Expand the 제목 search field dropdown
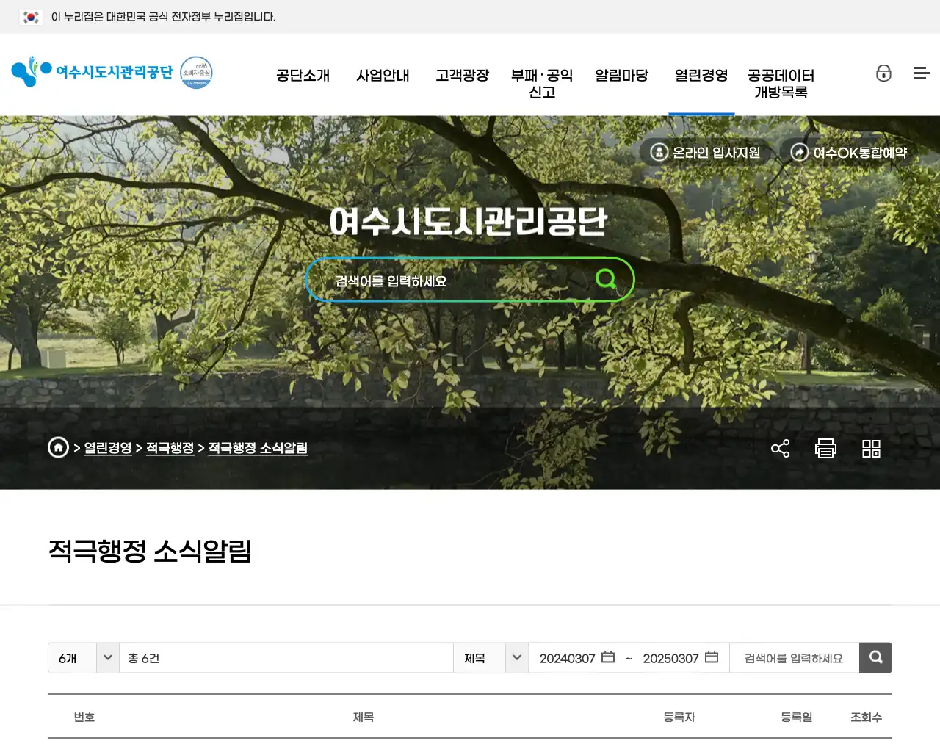The image size is (940, 752). click(x=491, y=657)
